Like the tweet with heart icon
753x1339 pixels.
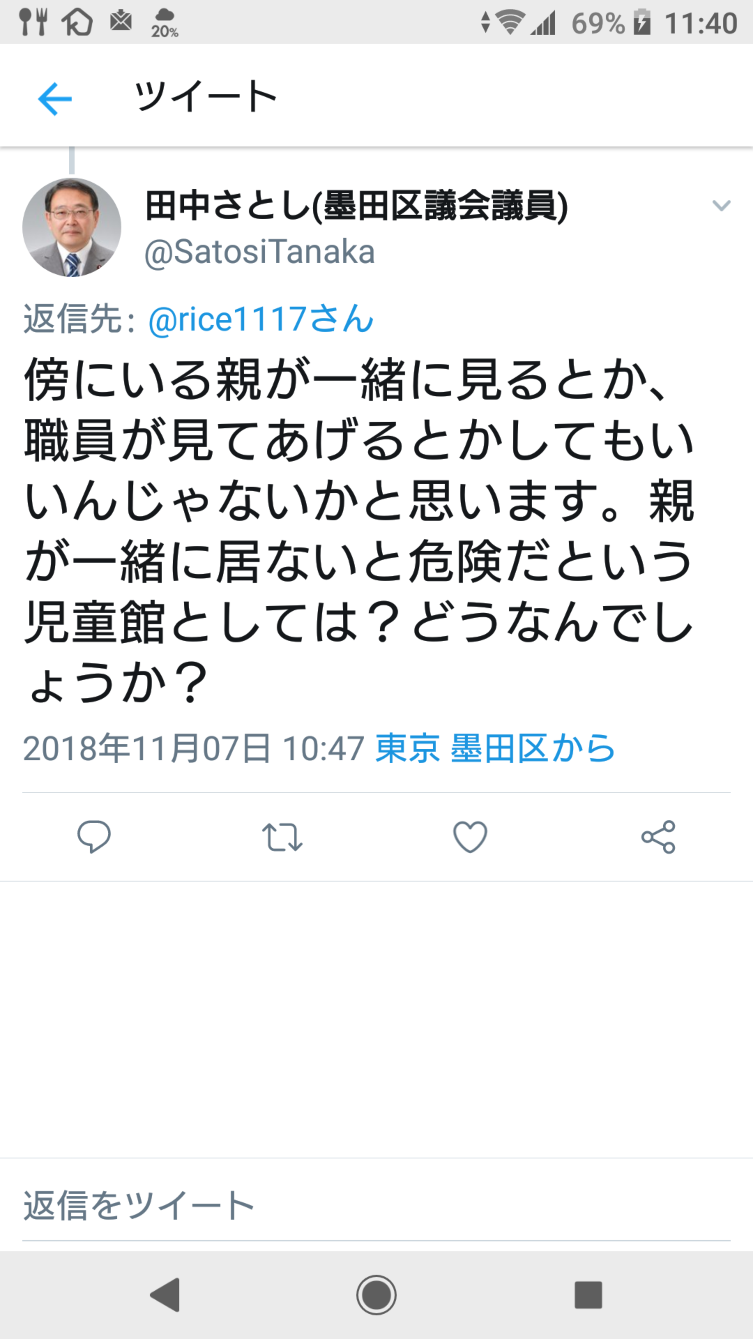(x=470, y=837)
